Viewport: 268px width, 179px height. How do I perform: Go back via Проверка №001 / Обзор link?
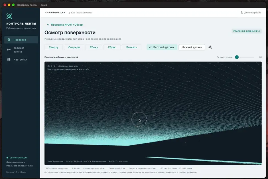[67, 25]
